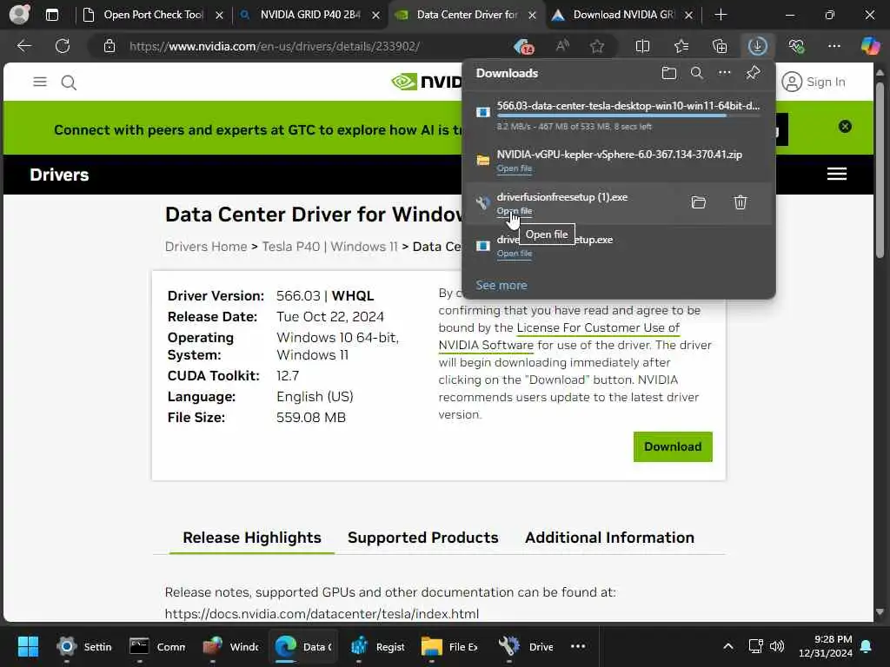Open clock showing 9:28 PM

[826, 646]
